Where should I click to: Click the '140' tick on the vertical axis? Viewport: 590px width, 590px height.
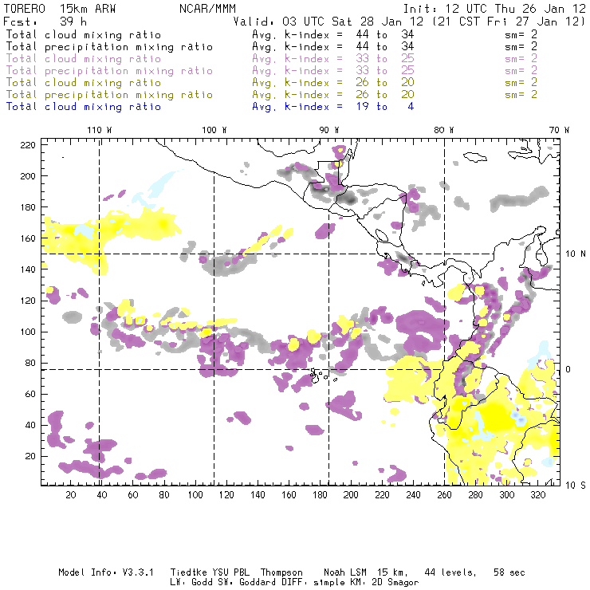(28, 269)
